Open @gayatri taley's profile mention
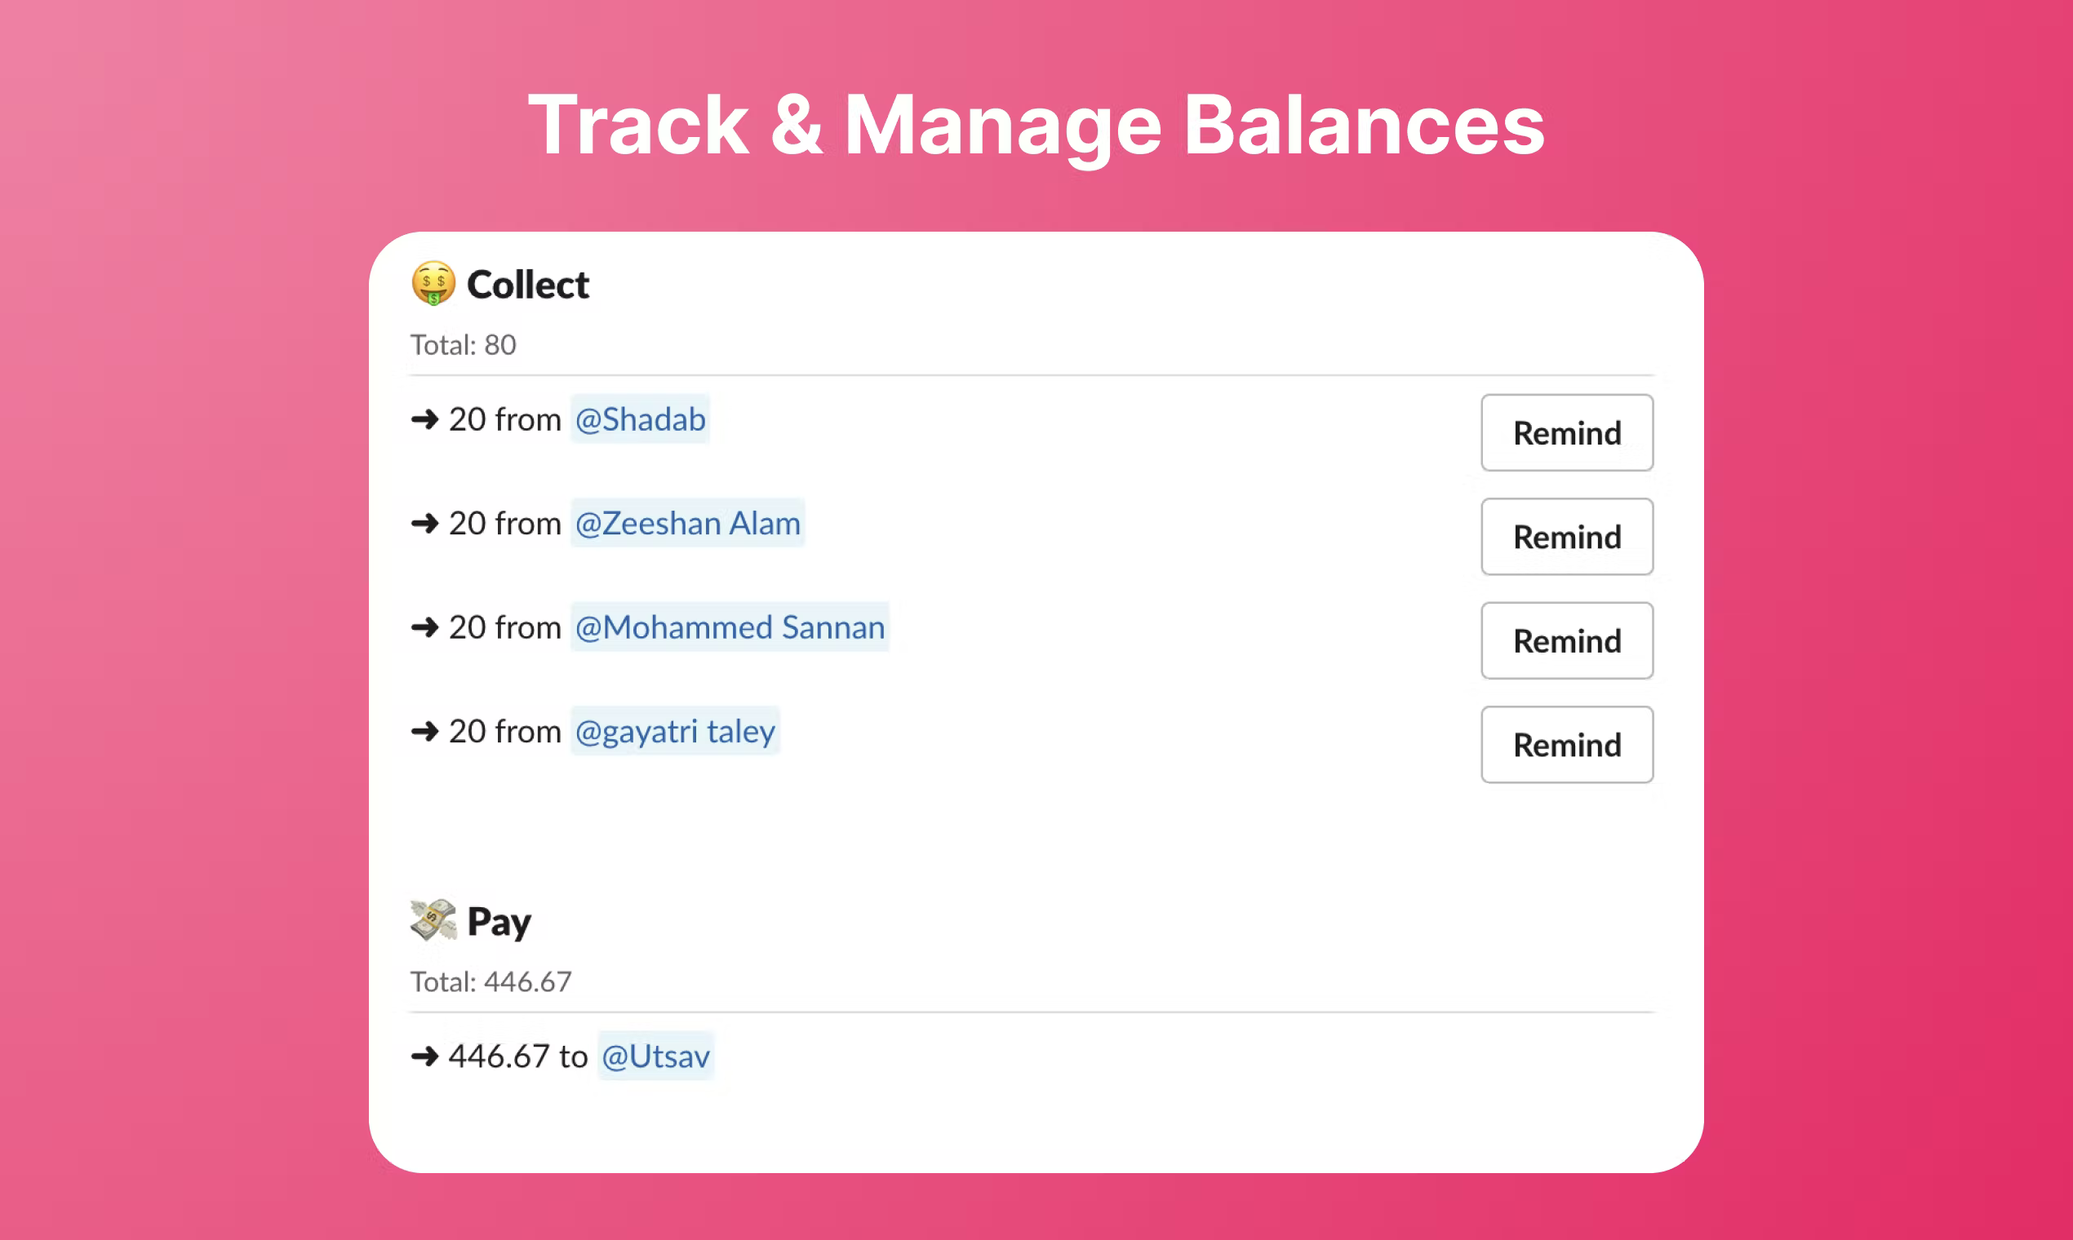Viewport: 2073px width, 1240px height. tap(675, 731)
